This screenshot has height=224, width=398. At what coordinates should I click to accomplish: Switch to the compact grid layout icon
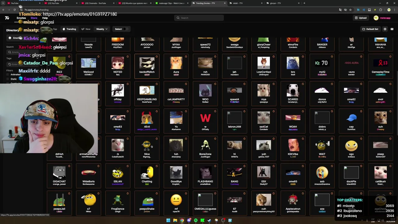click(392, 29)
